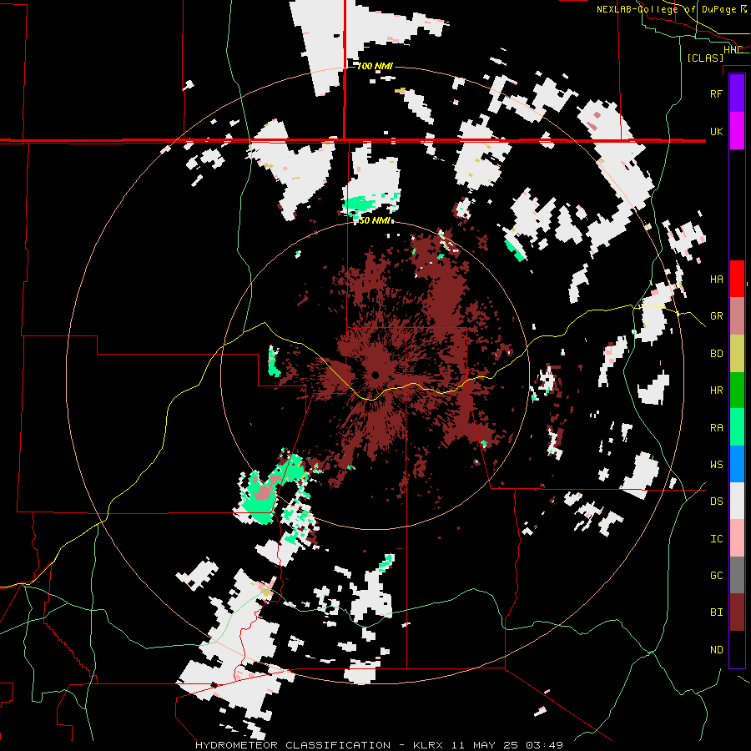
Task: Click the BD yellow legend swatch
Action: [737, 353]
